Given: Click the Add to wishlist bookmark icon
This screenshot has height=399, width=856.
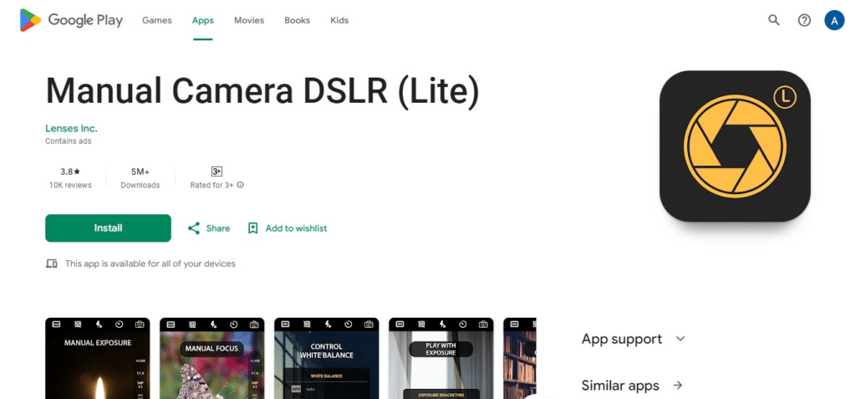Looking at the screenshot, I should (252, 228).
